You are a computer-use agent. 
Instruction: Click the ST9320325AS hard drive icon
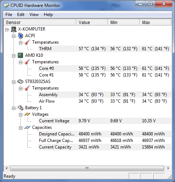(x=20, y=82)
